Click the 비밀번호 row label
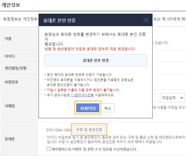 (11, 82)
